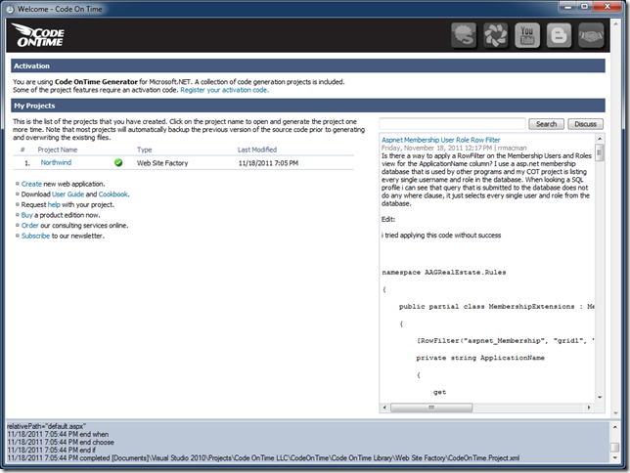Click the 'end choose' log line
The width and height of the screenshot is (630, 473).
tap(61, 442)
